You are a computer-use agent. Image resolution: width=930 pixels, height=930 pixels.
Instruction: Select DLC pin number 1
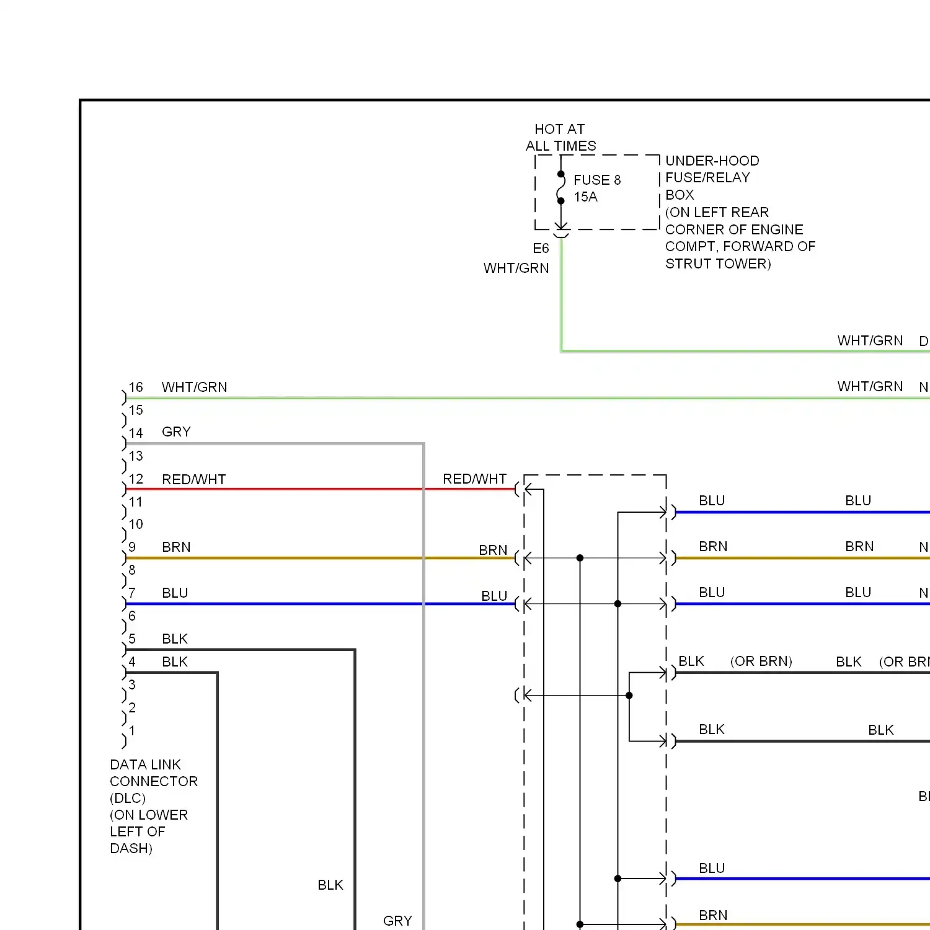coord(132,731)
